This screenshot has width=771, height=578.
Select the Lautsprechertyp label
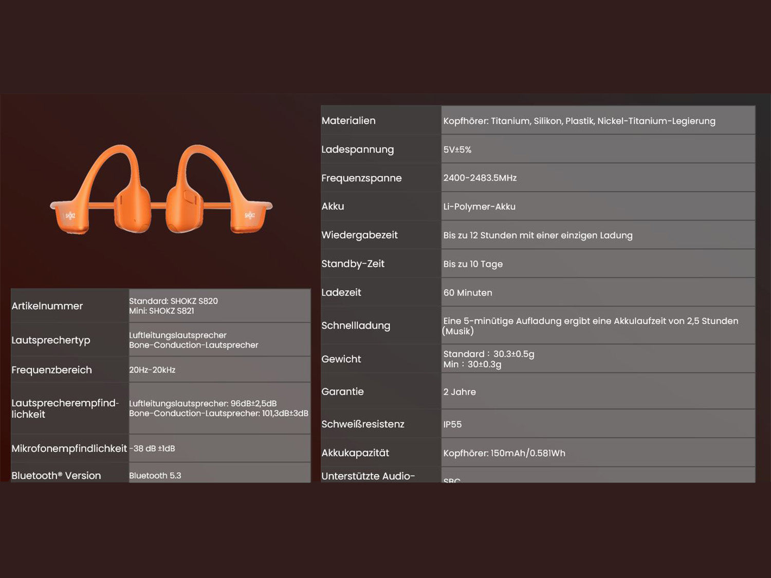(x=51, y=340)
